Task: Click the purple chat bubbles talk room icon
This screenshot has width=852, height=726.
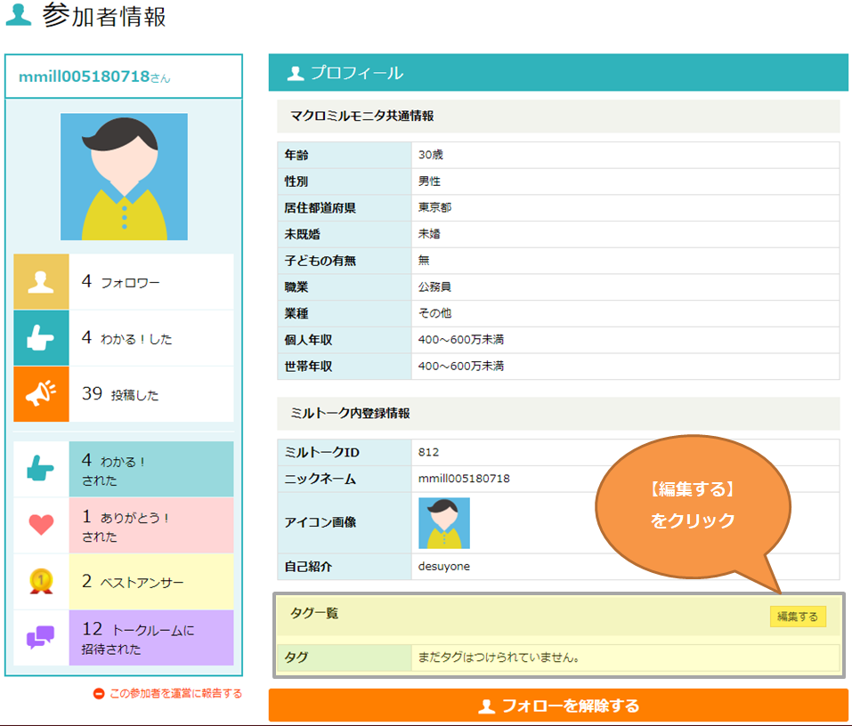Action: pyautogui.click(x=41, y=638)
